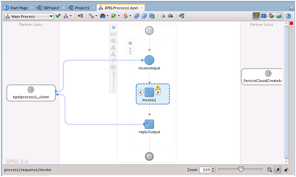Image resolution: width=296 pixels, height=177 pixels.
Task: Switch to the green chart view toggle
Action: click(279, 16)
